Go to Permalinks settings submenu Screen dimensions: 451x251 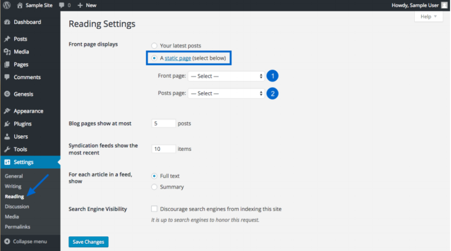[17, 227]
